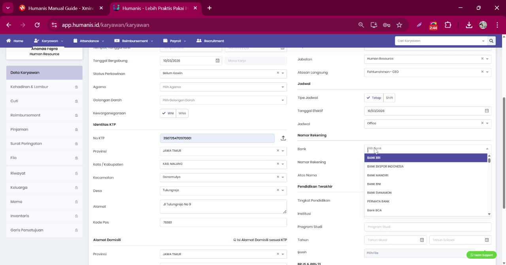
Task: Clear Status Perkawinan selection with x icon
Action: [278, 73]
